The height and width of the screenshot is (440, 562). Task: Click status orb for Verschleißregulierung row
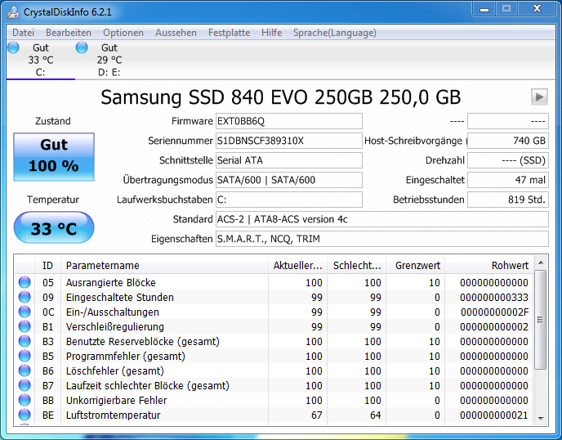25,326
